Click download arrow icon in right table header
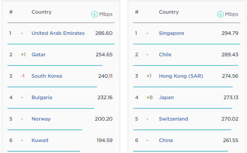The height and width of the screenshot is (153, 247). [x=220, y=14]
